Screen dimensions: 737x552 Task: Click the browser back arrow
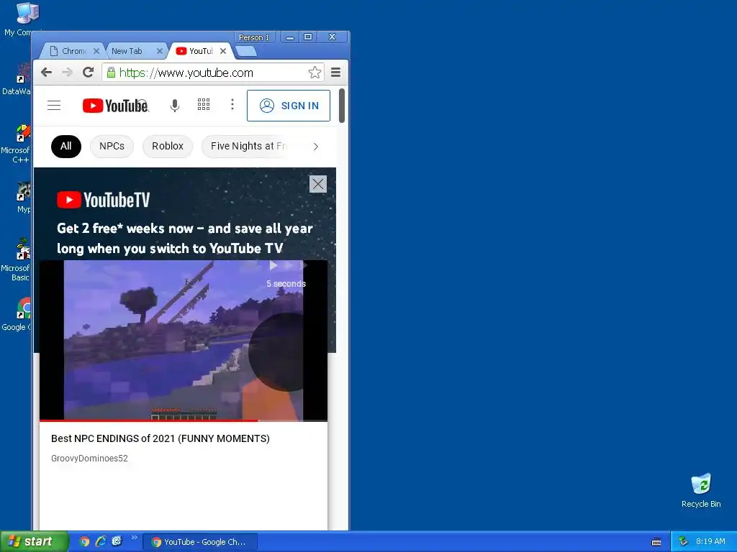(46, 73)
